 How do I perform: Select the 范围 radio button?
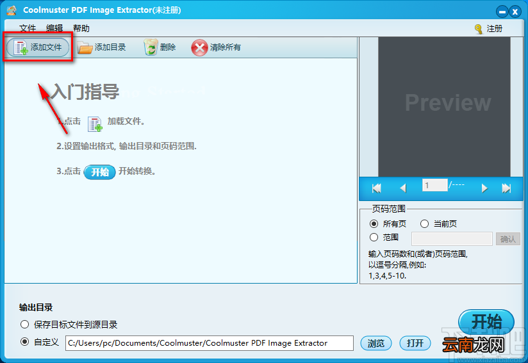pos(374,238)
